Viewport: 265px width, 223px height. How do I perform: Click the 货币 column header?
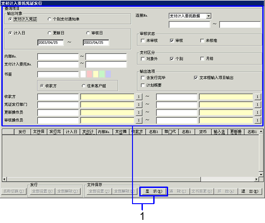coord(203,132)
